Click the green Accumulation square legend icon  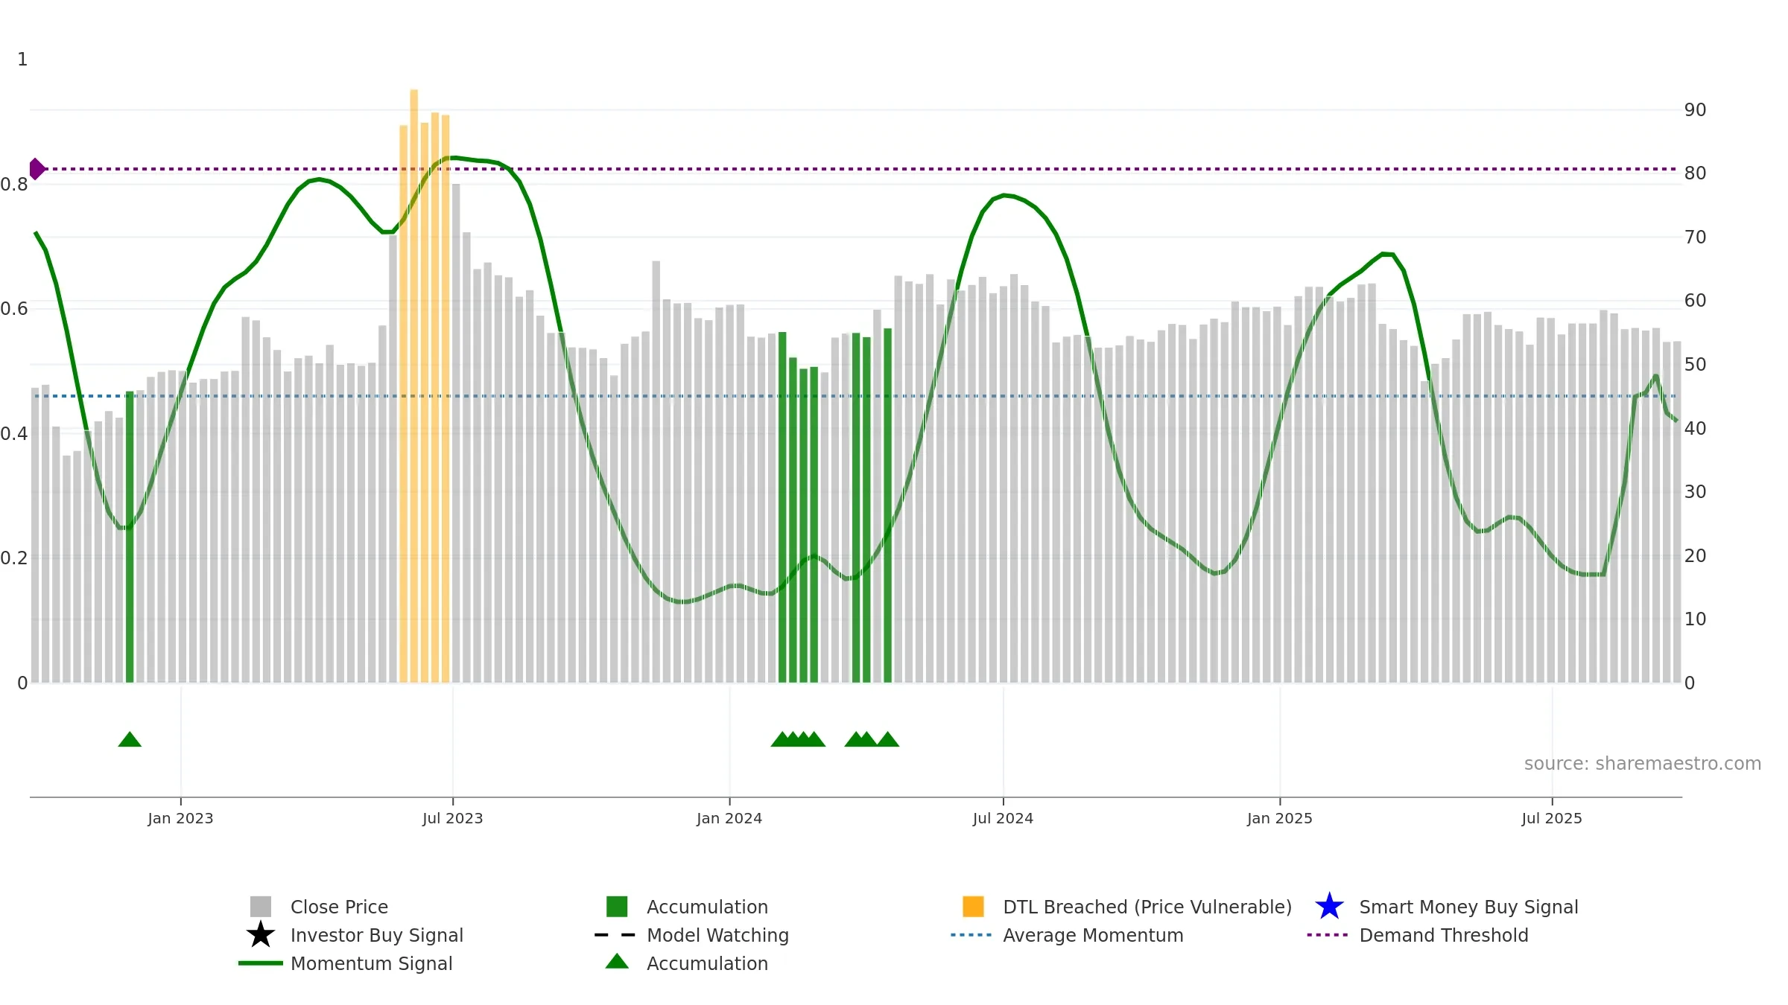point(617,907)
